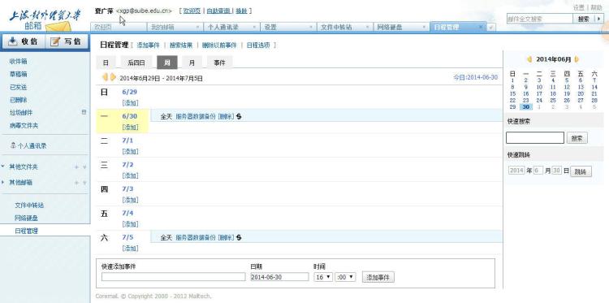Click the 日期 field showing 2014-06-30
609x303 pixels.
[x=279, y=277]
